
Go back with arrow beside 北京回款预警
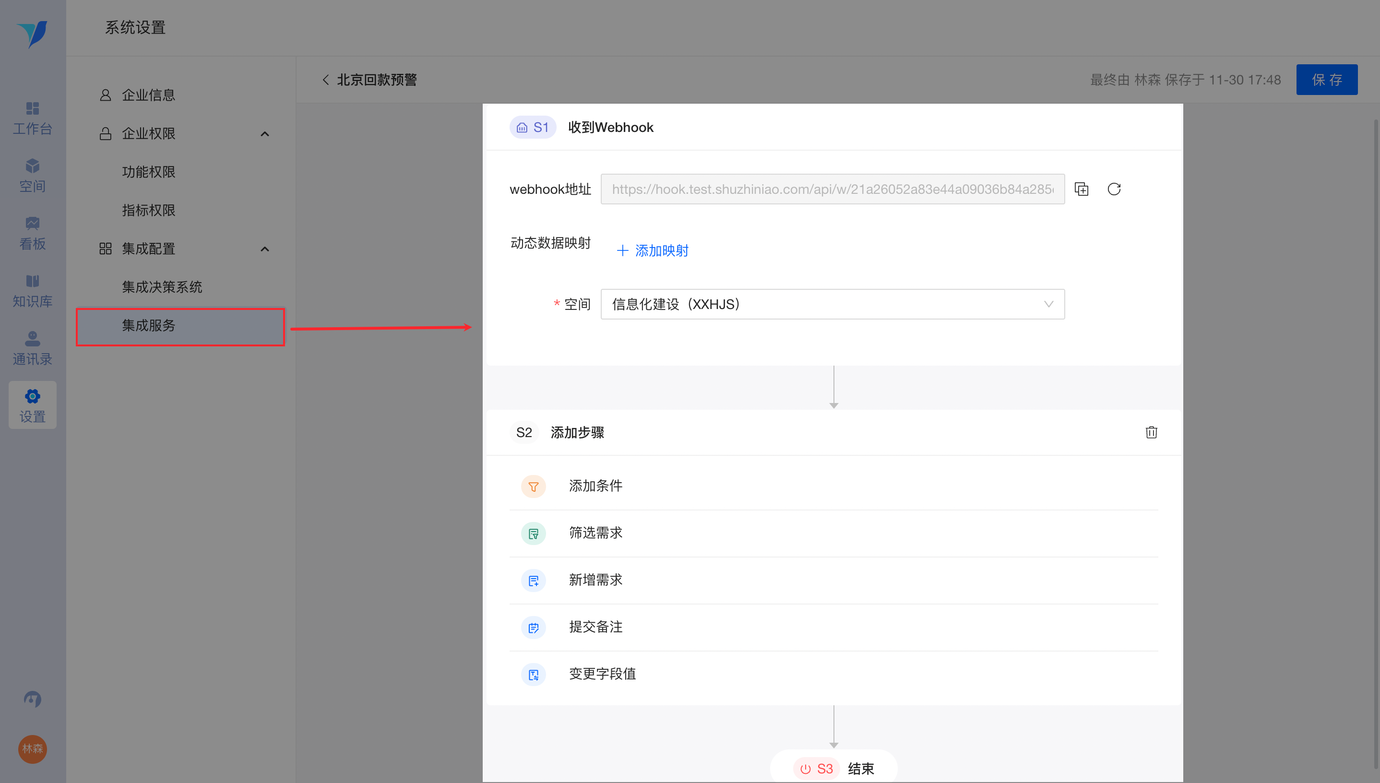point(325,80)
